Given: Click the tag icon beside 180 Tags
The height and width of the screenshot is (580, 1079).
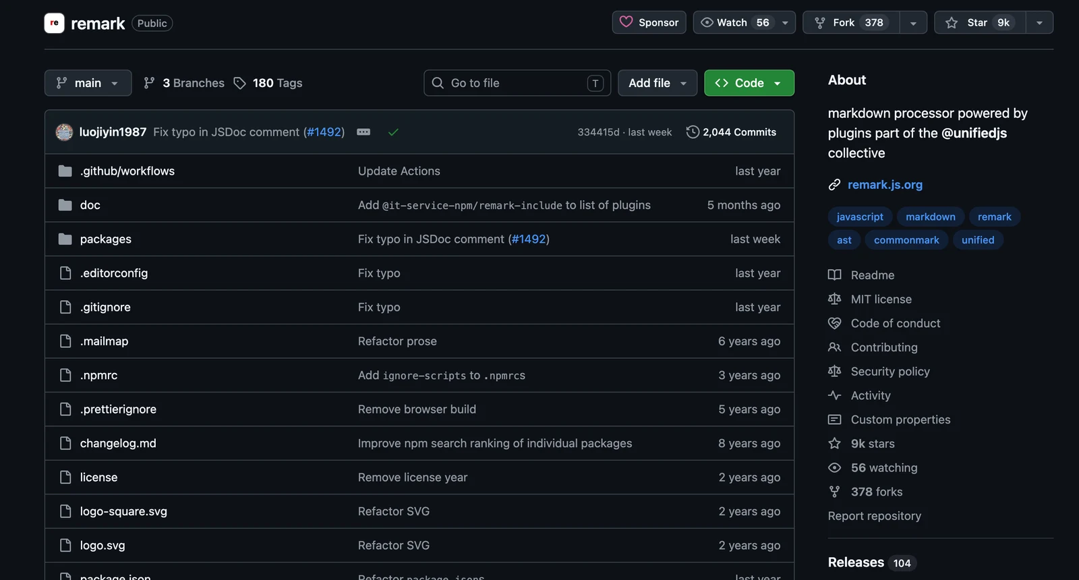Looking at the screenshot, I should click(x=239, y=83).
